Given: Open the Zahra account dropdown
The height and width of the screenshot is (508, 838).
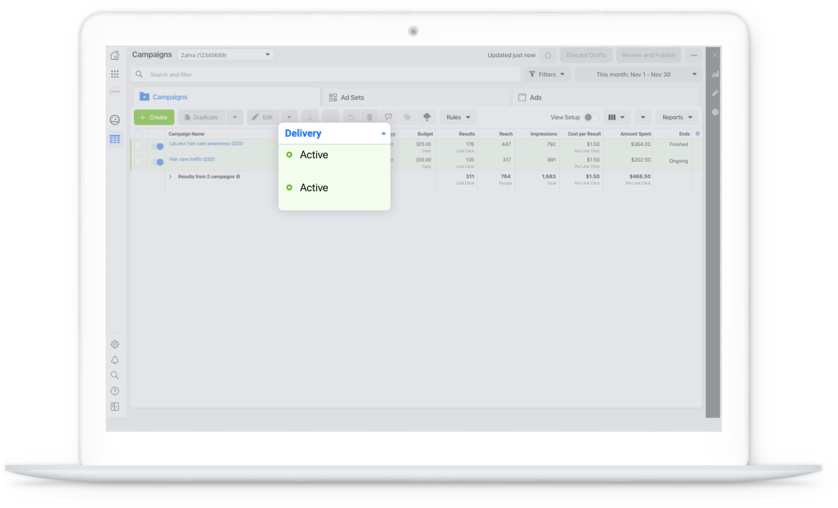Looking at the screenshot, I should tap(225, 55).
